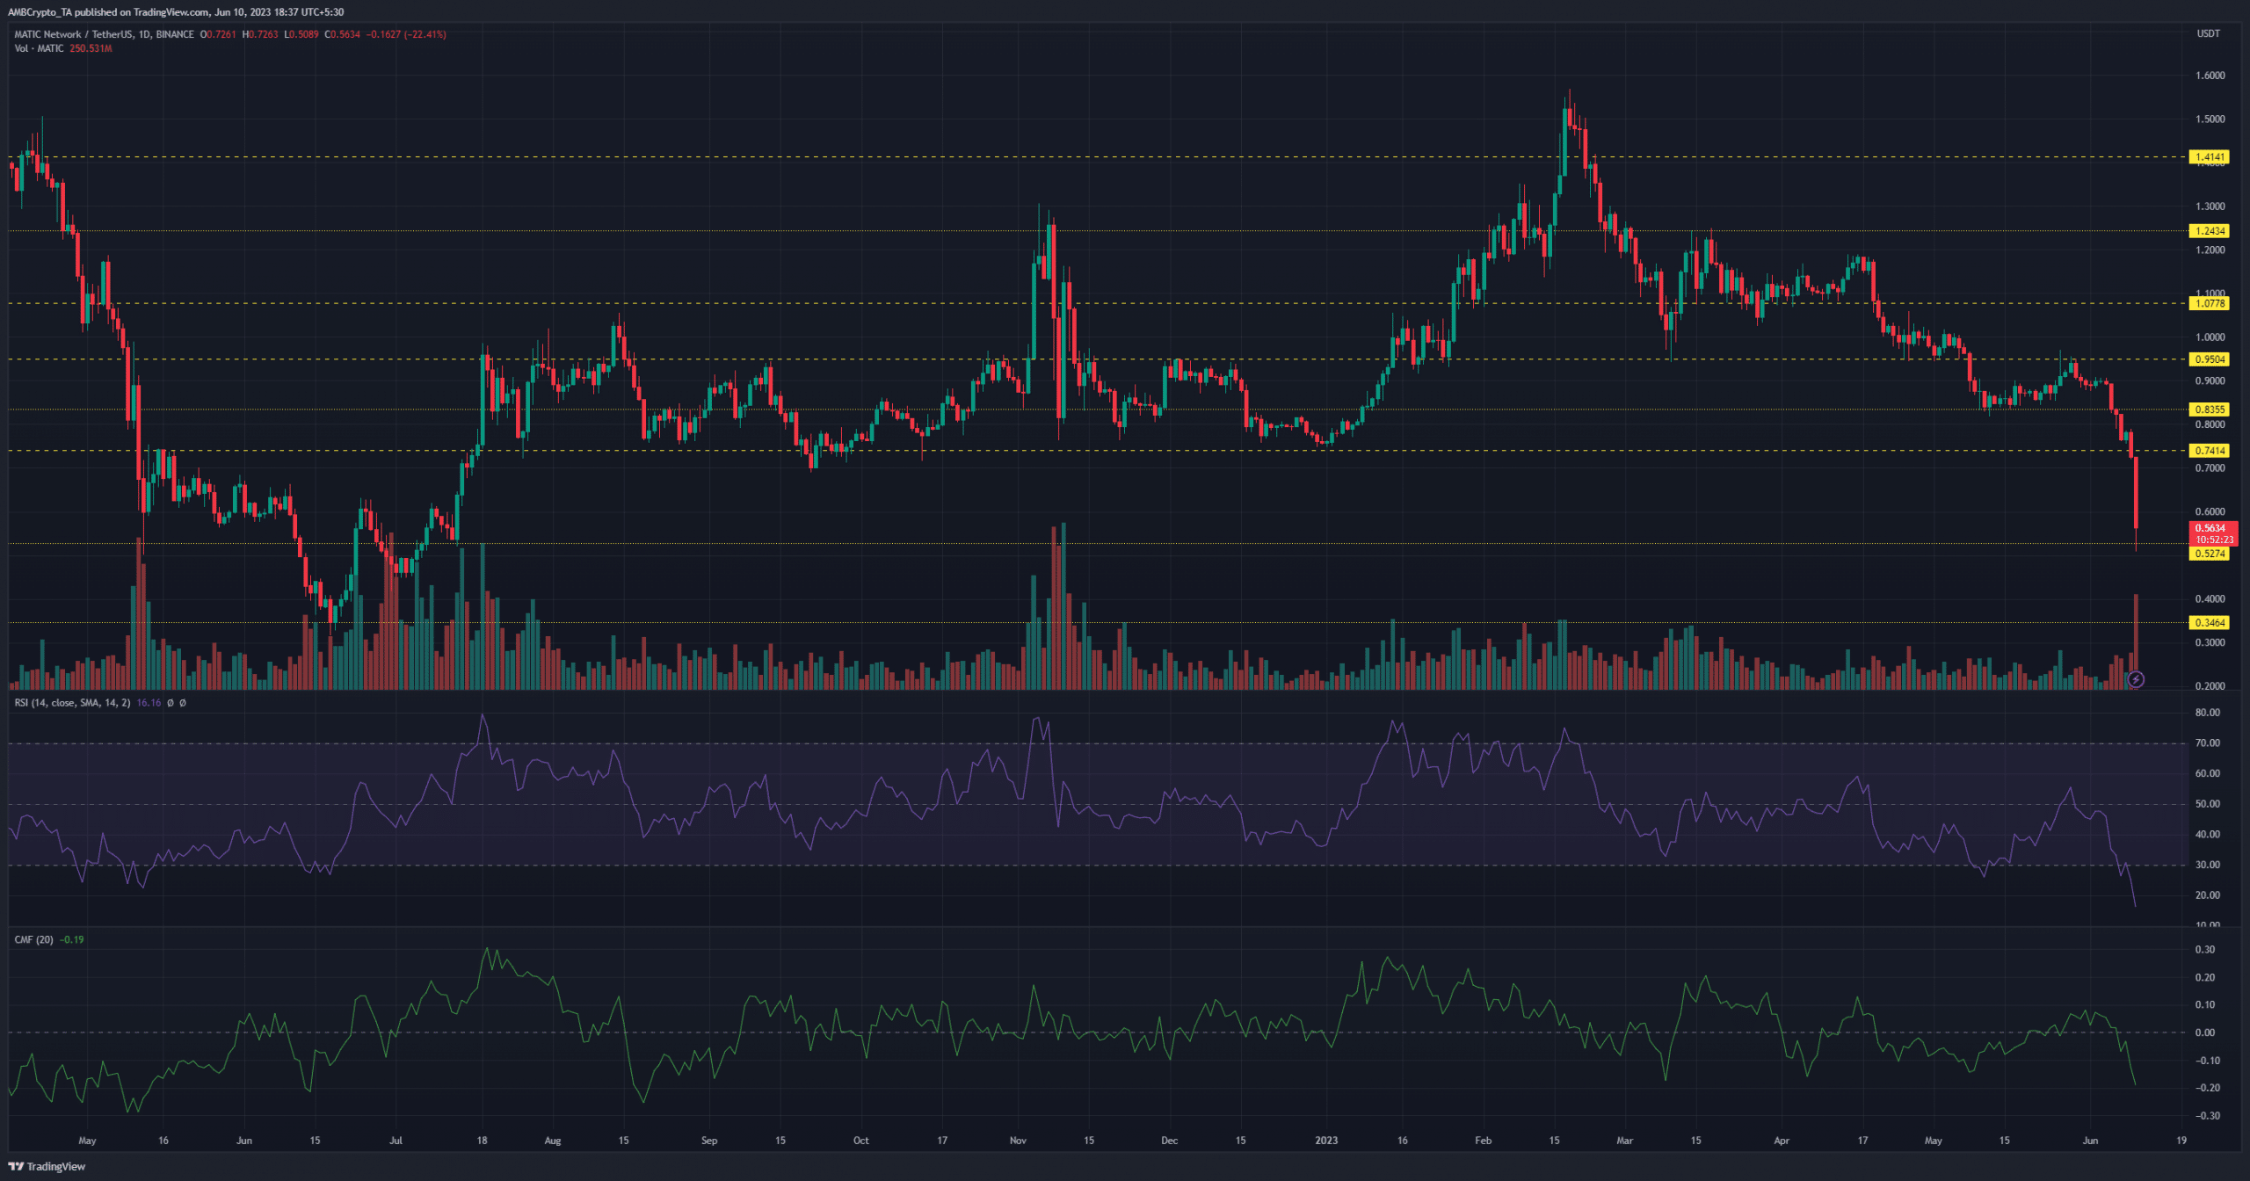The height and width of the screenshot is (1181, 2250).
Task: Click the USDT currency label on price axis
Action: [2209, 33]
